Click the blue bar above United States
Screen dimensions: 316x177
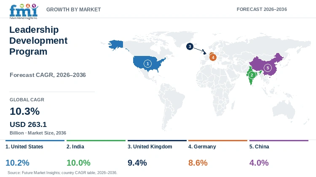pyautogui.click(x=35, y=140)
